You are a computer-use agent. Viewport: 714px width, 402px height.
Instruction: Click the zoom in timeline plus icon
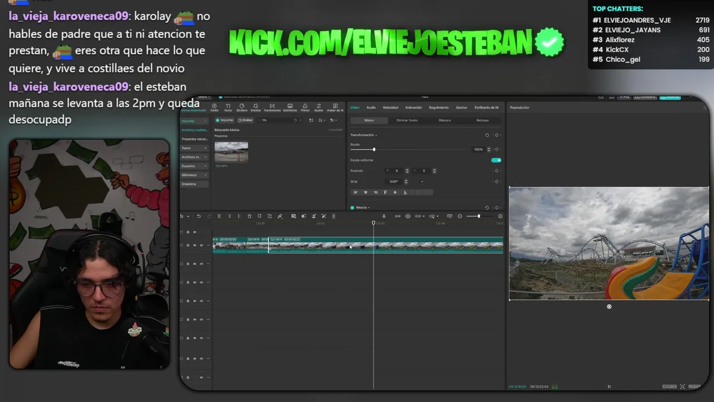click(500, 216)
